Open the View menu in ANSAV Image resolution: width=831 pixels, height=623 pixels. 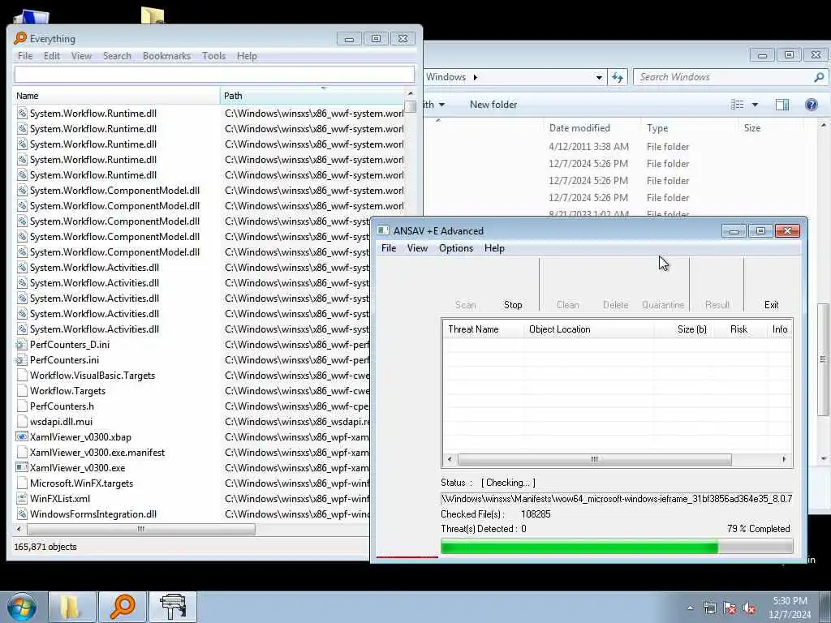pyautogui.click(x=417, y=248)
